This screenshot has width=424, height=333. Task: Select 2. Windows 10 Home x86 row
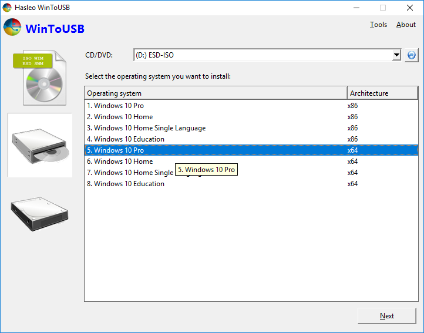[251, 117]
